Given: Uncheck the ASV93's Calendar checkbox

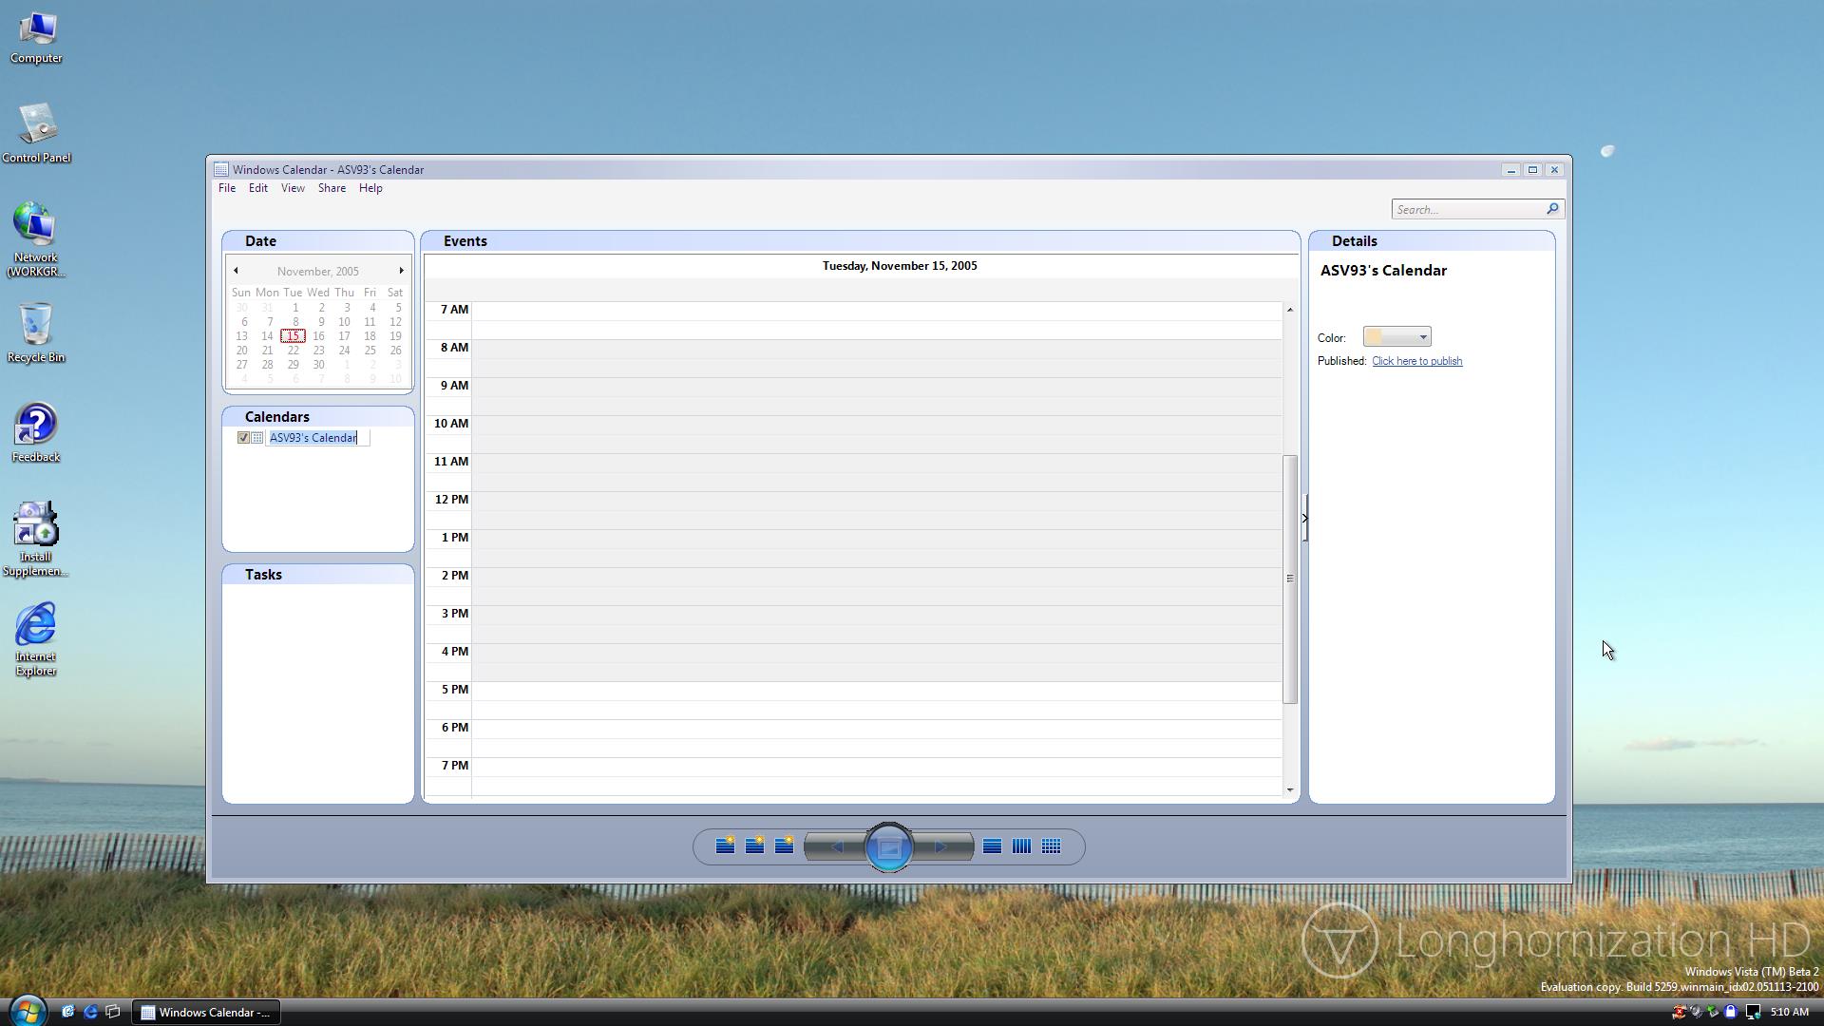Looking at the screenshot, I should point(244,438).
